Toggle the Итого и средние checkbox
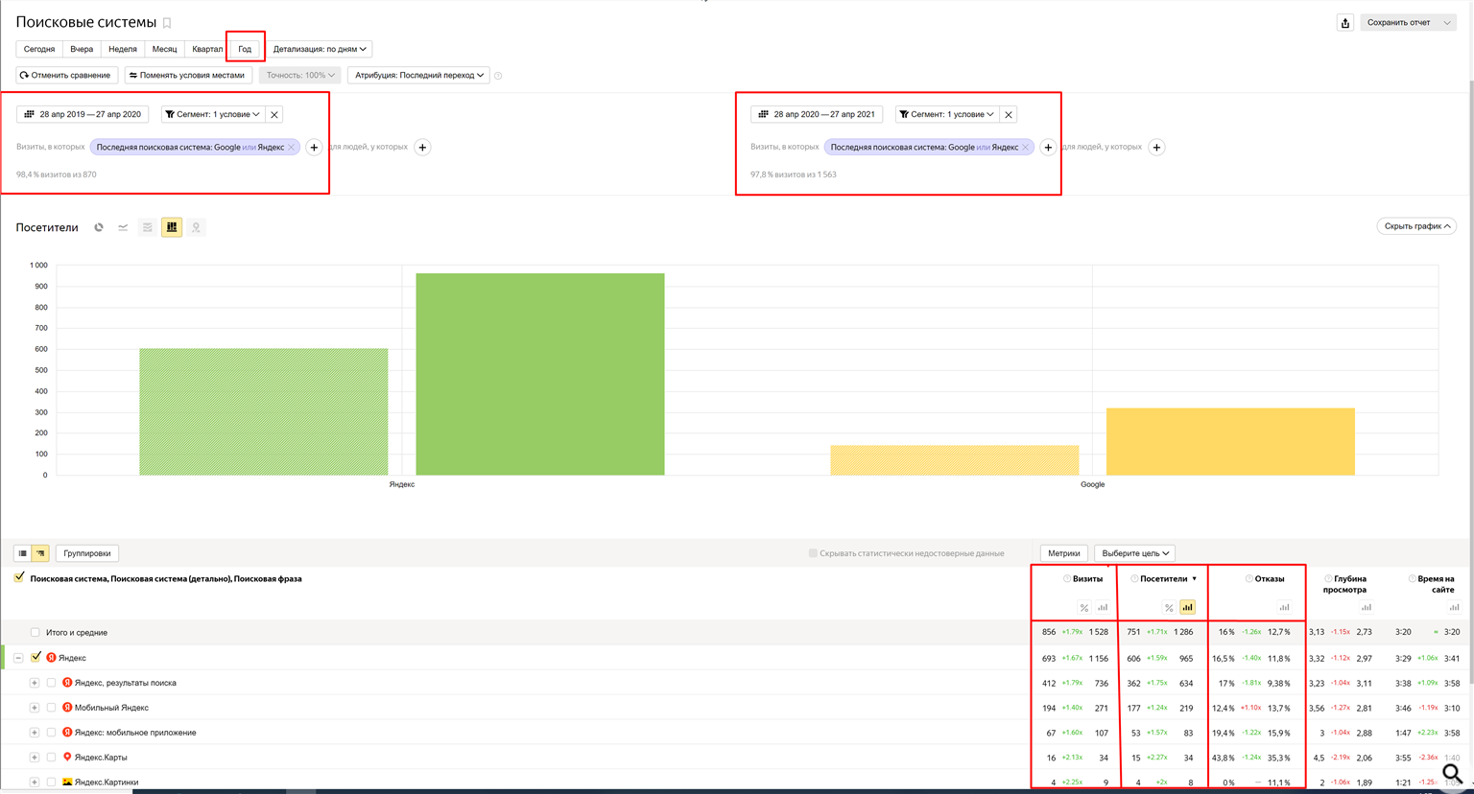This screenshot has height=794, width=1474. pos(36,633)
